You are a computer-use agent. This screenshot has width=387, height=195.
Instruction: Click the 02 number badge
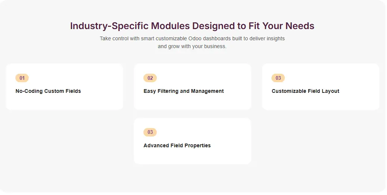tap(150, 78)
